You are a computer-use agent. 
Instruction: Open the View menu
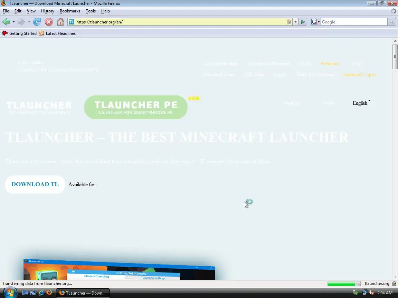point(31,11)
